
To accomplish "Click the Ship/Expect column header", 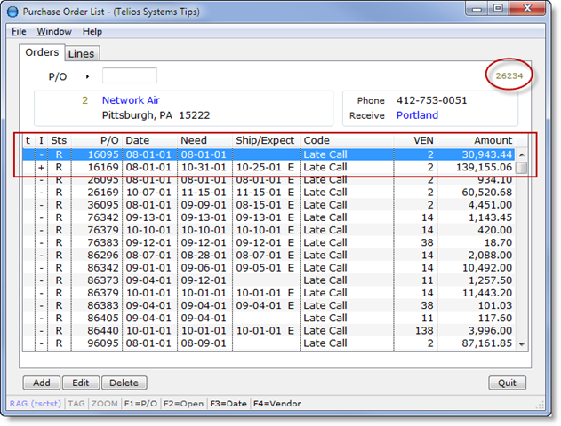I will point(265,140).
